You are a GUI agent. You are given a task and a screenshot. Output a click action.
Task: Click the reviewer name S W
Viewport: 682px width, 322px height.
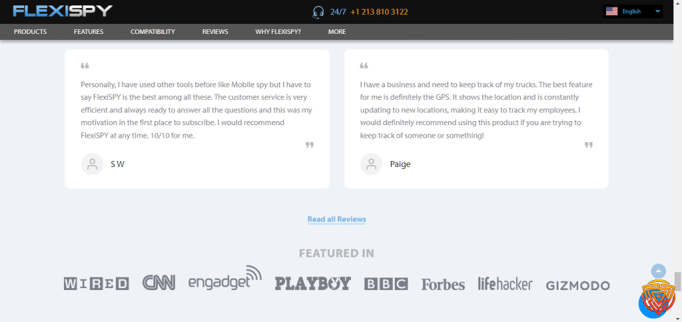coord(117,164)
